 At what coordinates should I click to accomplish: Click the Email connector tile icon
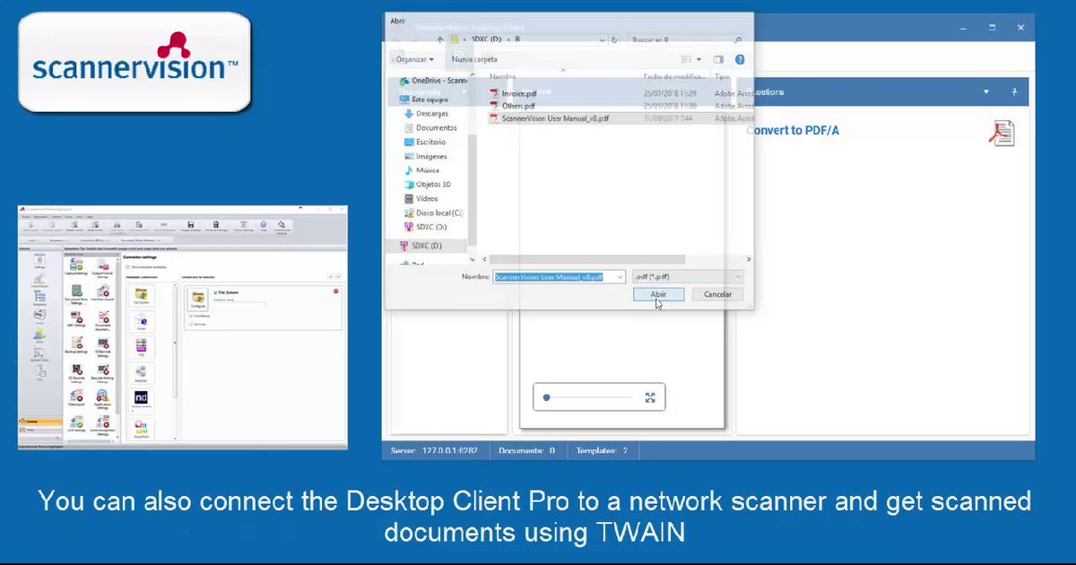(x=141, y=323)
